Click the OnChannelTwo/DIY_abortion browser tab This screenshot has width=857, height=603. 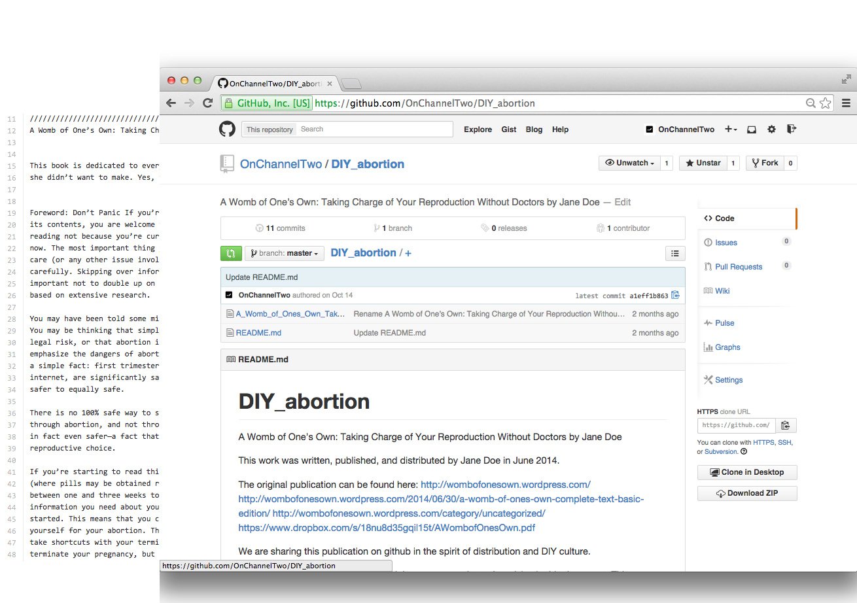tap(275, 84)
